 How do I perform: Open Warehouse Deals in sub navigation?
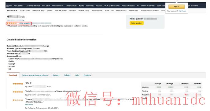tap(38, 10)
